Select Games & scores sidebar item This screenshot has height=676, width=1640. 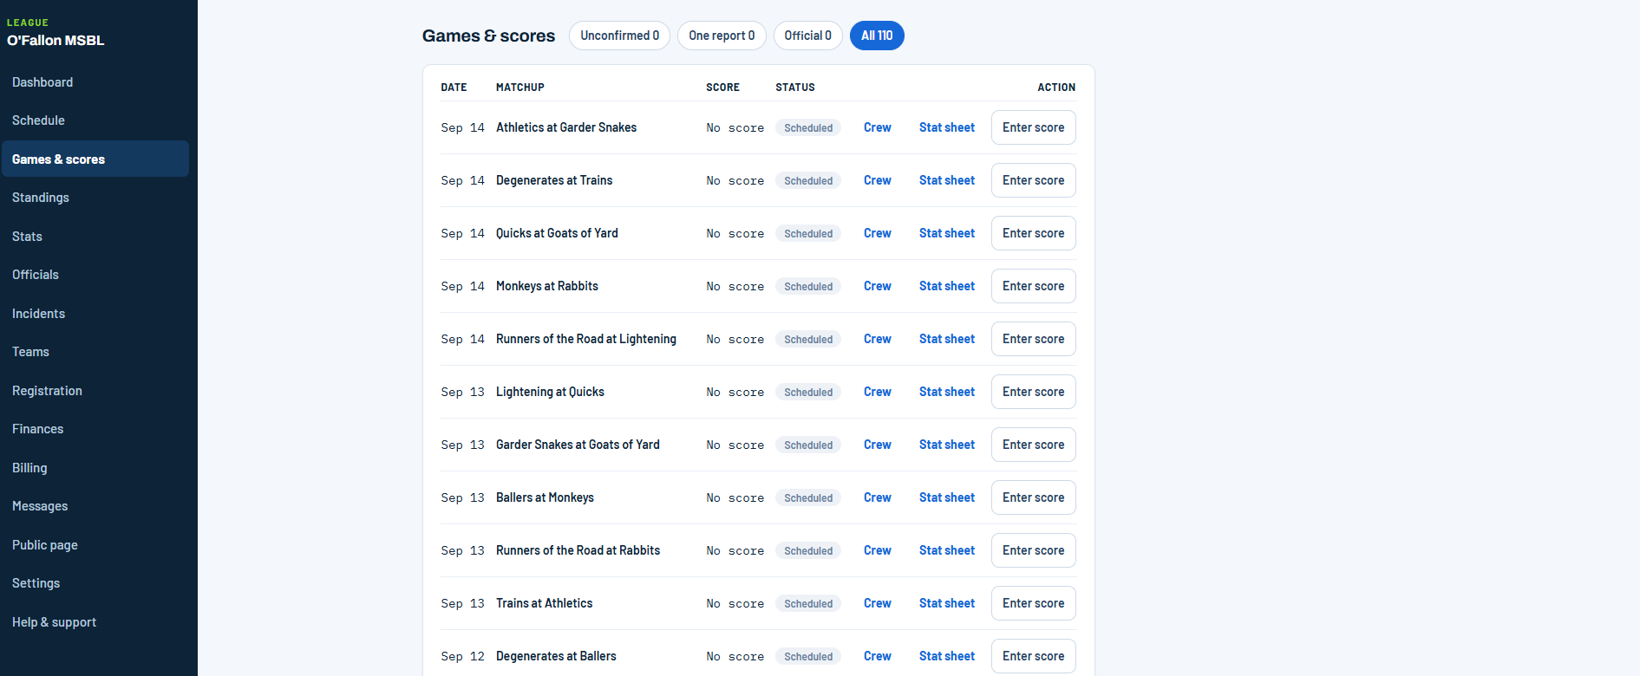(x=95, y=159)
